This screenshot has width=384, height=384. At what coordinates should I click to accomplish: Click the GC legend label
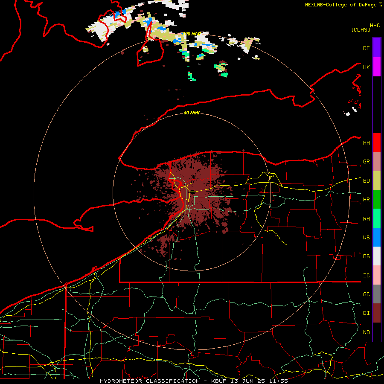[x=367, y=294]
